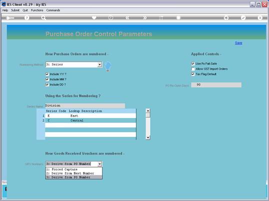269x201 pixels.
Task: Click the magnifier search icon
Action: [43, 17]
